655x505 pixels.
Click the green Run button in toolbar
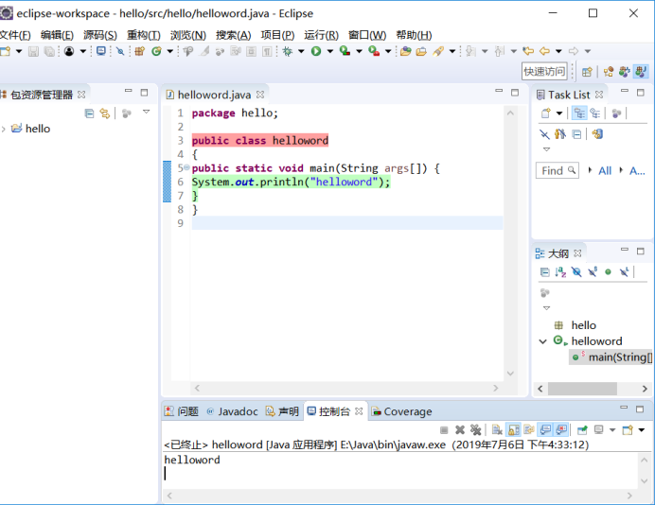[316, 51]
